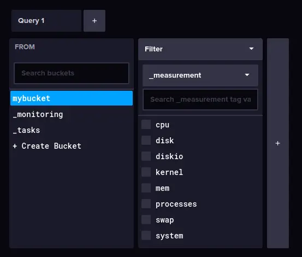Focus the Search buckets field
This screenshot has height=257, width=302.
coord(72,73)
